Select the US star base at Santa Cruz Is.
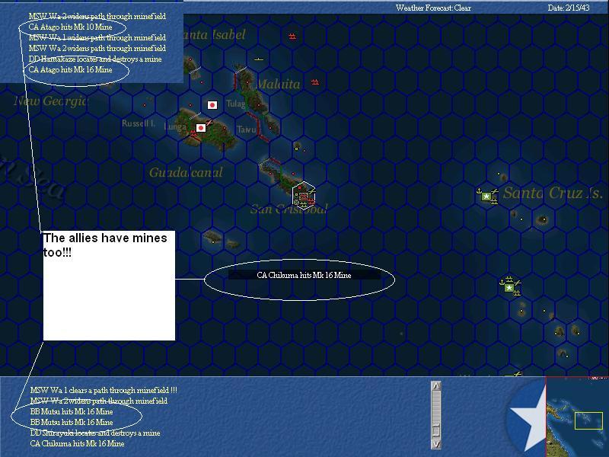The height and width of the screenshot is (457, 609). (x=486, y=197)
